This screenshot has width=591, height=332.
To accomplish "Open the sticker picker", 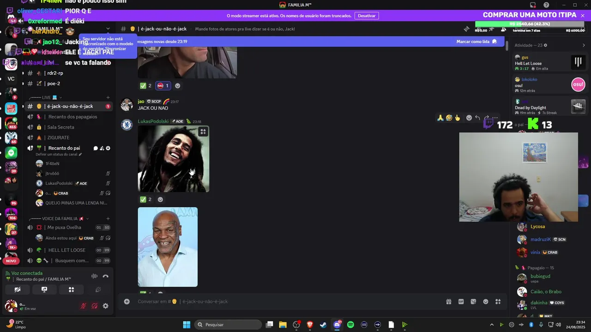I will tap(473, 302).
